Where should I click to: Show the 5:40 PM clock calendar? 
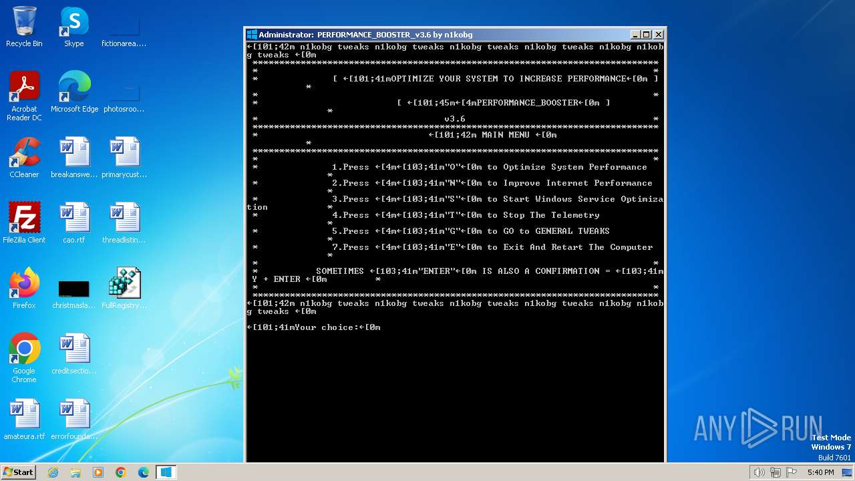(x=820, y=472)
